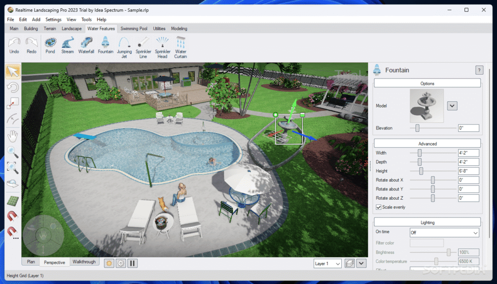Add a Pond water feature

tap(50, 46)
